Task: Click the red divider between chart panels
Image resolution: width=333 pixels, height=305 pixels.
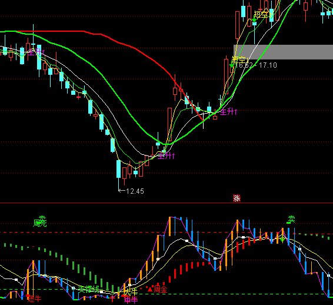Action: pos(166,203)
